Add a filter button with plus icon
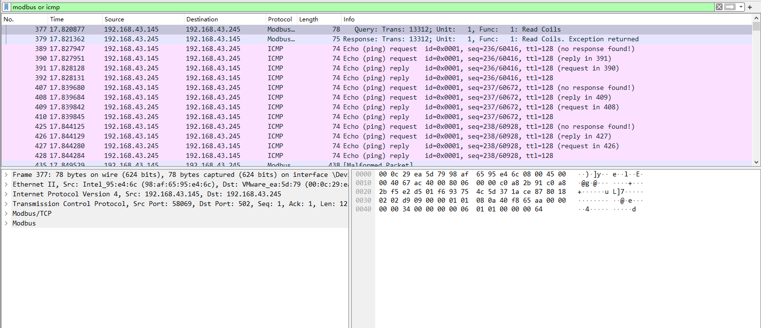 (x=750, y=7)
